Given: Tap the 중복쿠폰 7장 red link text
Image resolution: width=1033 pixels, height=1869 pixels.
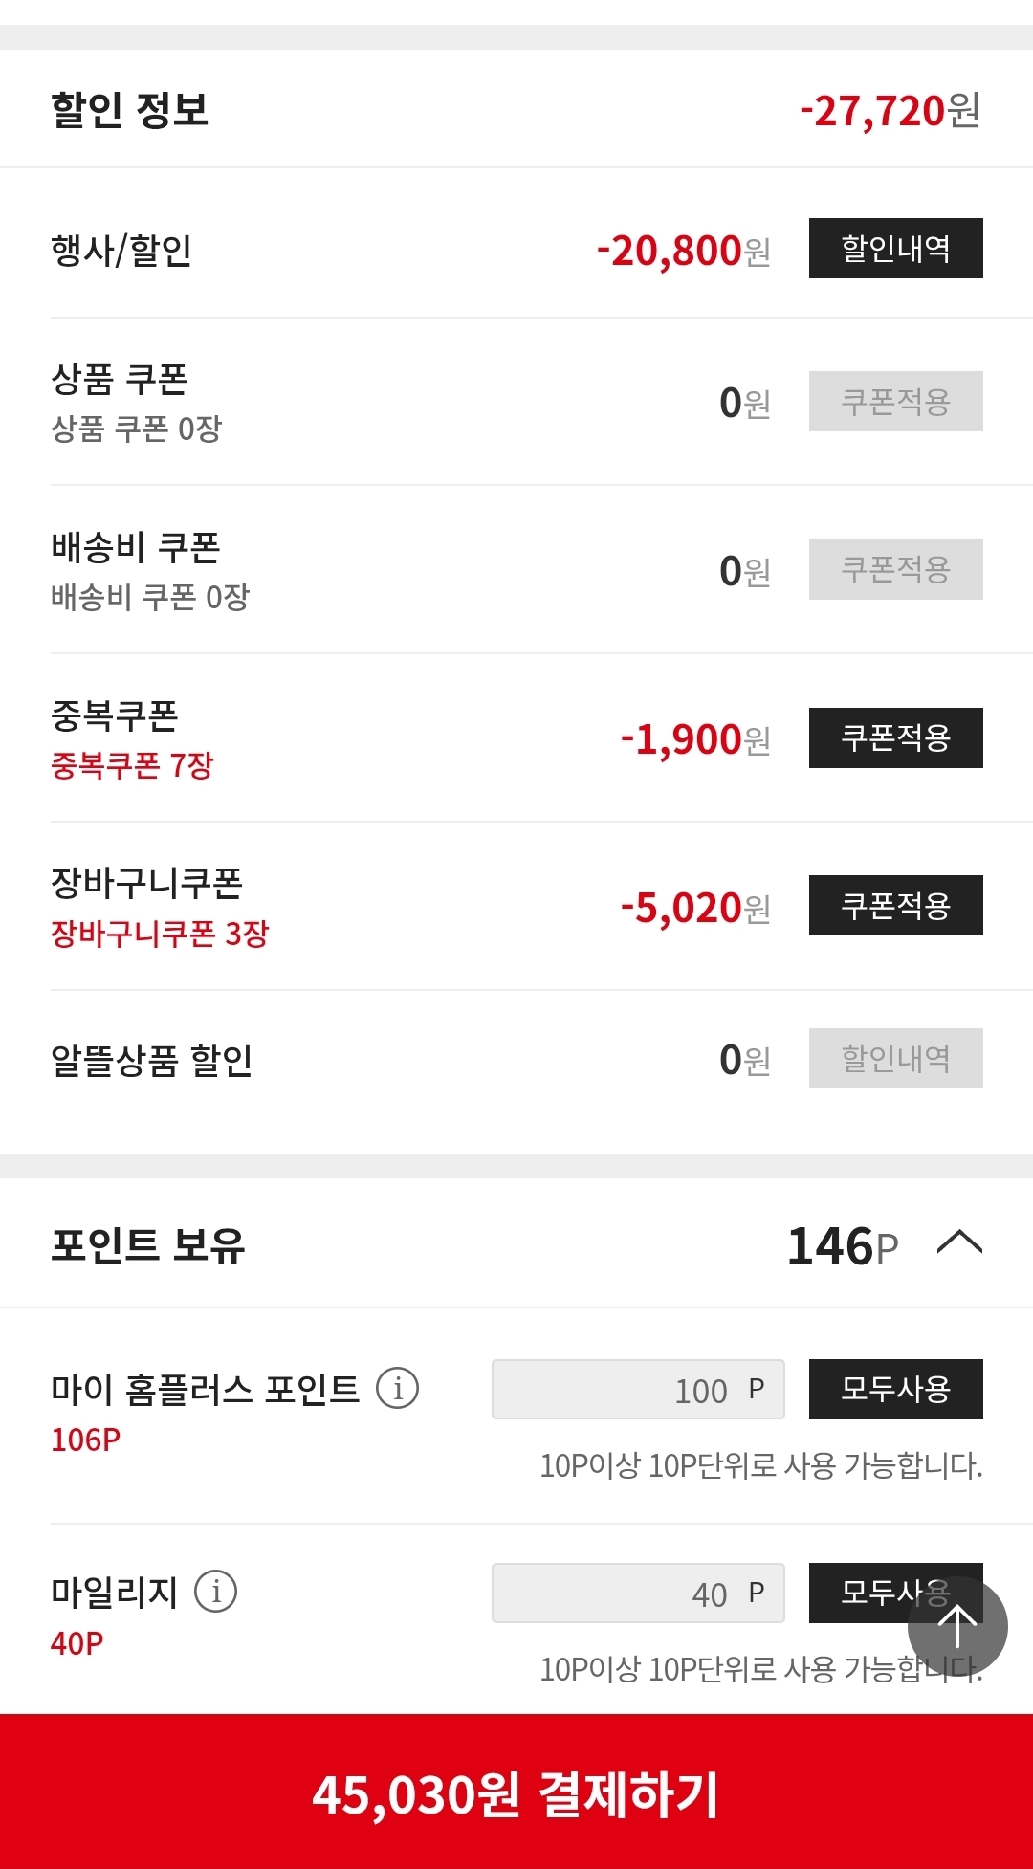Looking at the screenshot, I should point(132,765).
